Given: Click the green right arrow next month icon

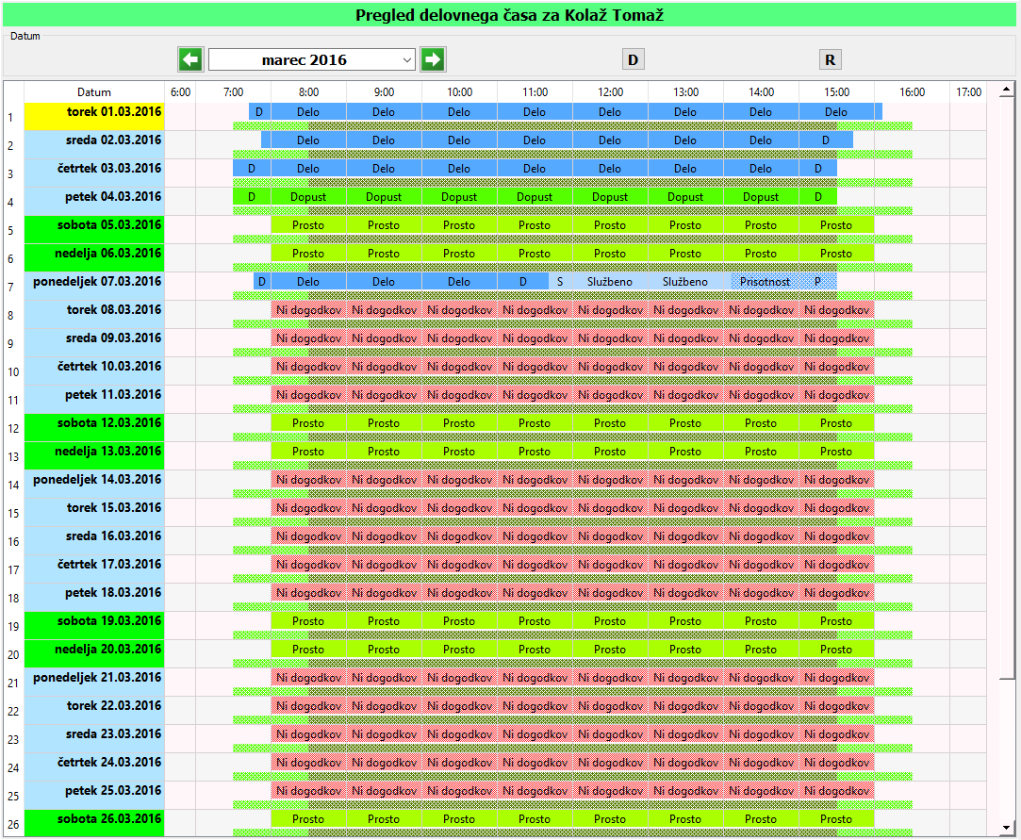Looking at the screenshot, I should point(433,59).
